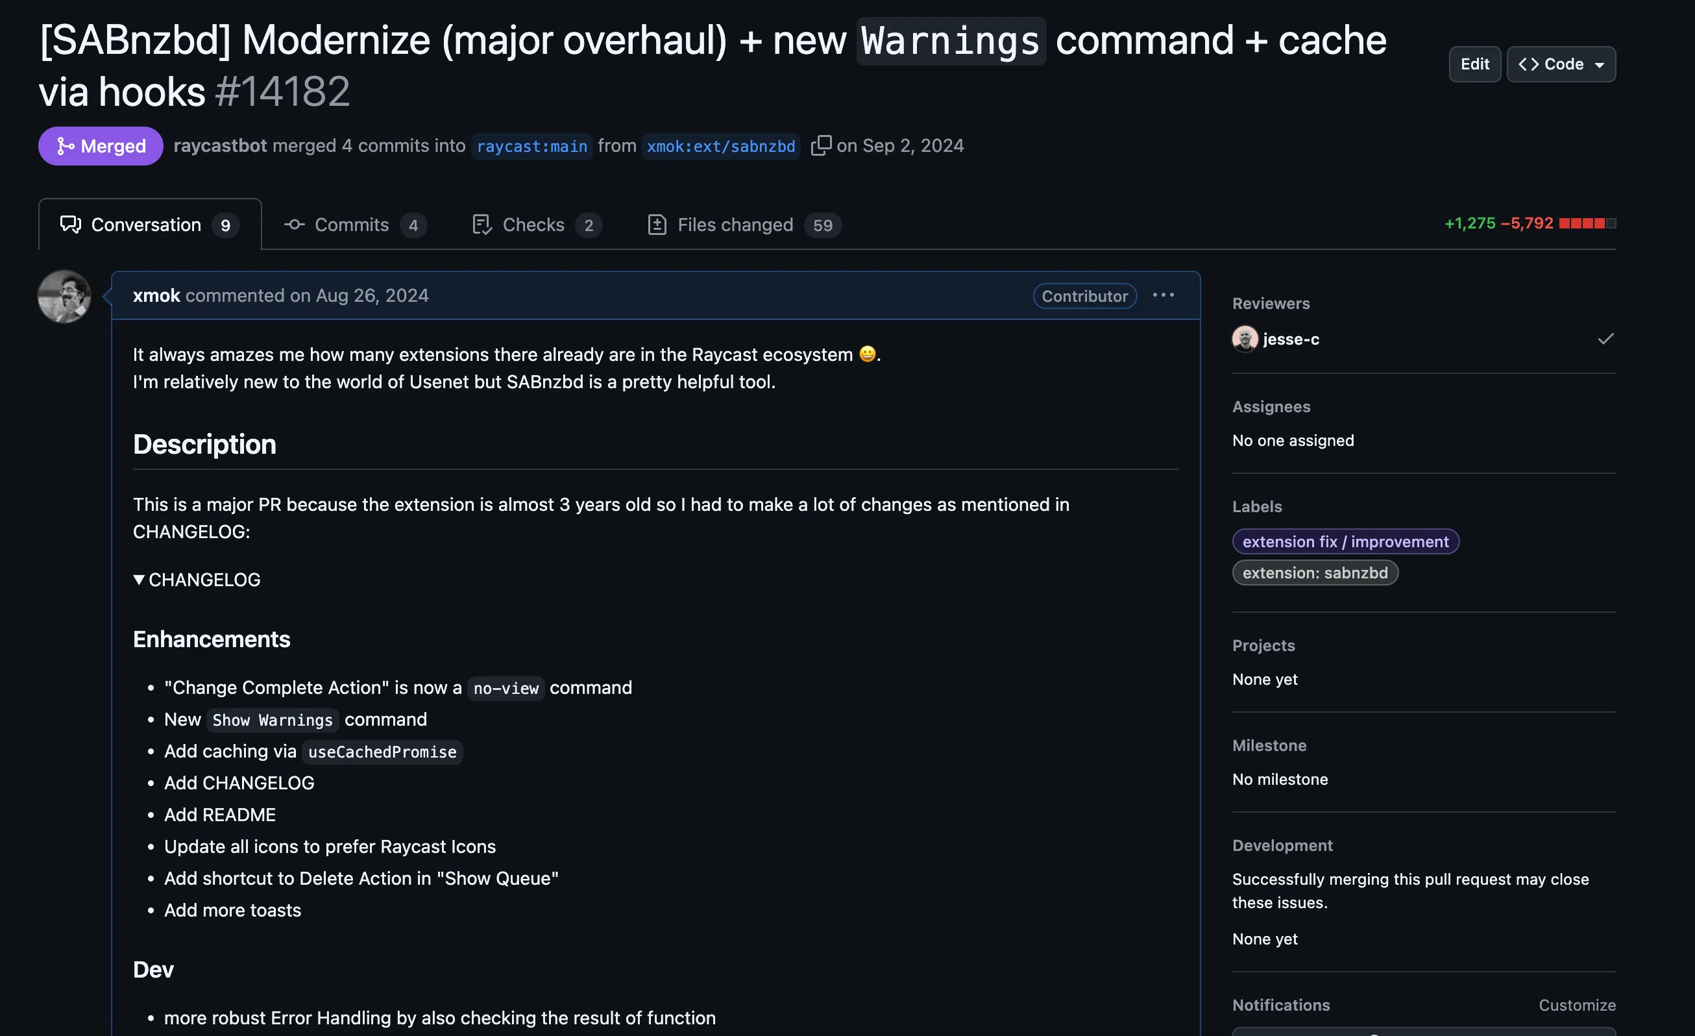Click the 'No milestone' text

pos(1280,779)
